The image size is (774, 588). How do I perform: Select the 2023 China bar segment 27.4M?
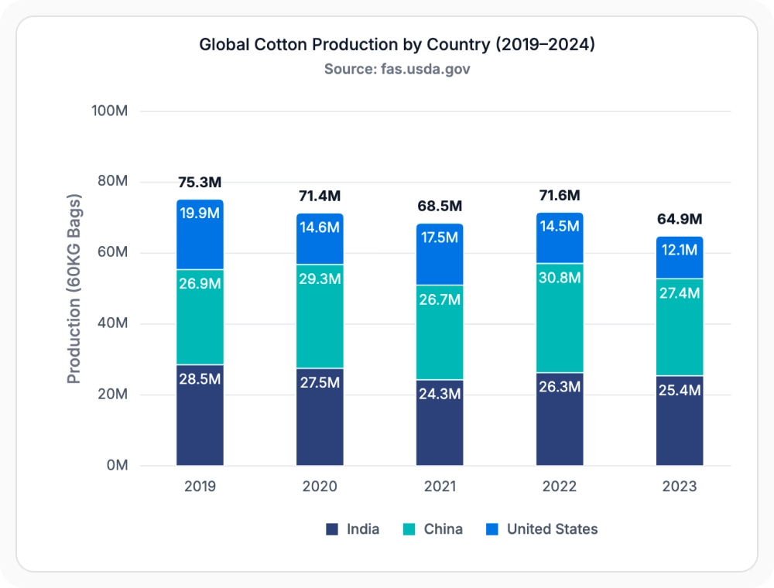pos(680,327)
